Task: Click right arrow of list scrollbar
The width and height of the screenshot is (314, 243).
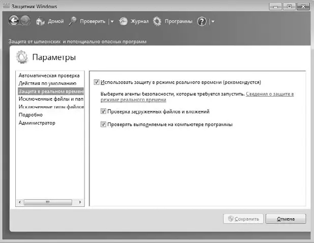Action: coord(80,202)
